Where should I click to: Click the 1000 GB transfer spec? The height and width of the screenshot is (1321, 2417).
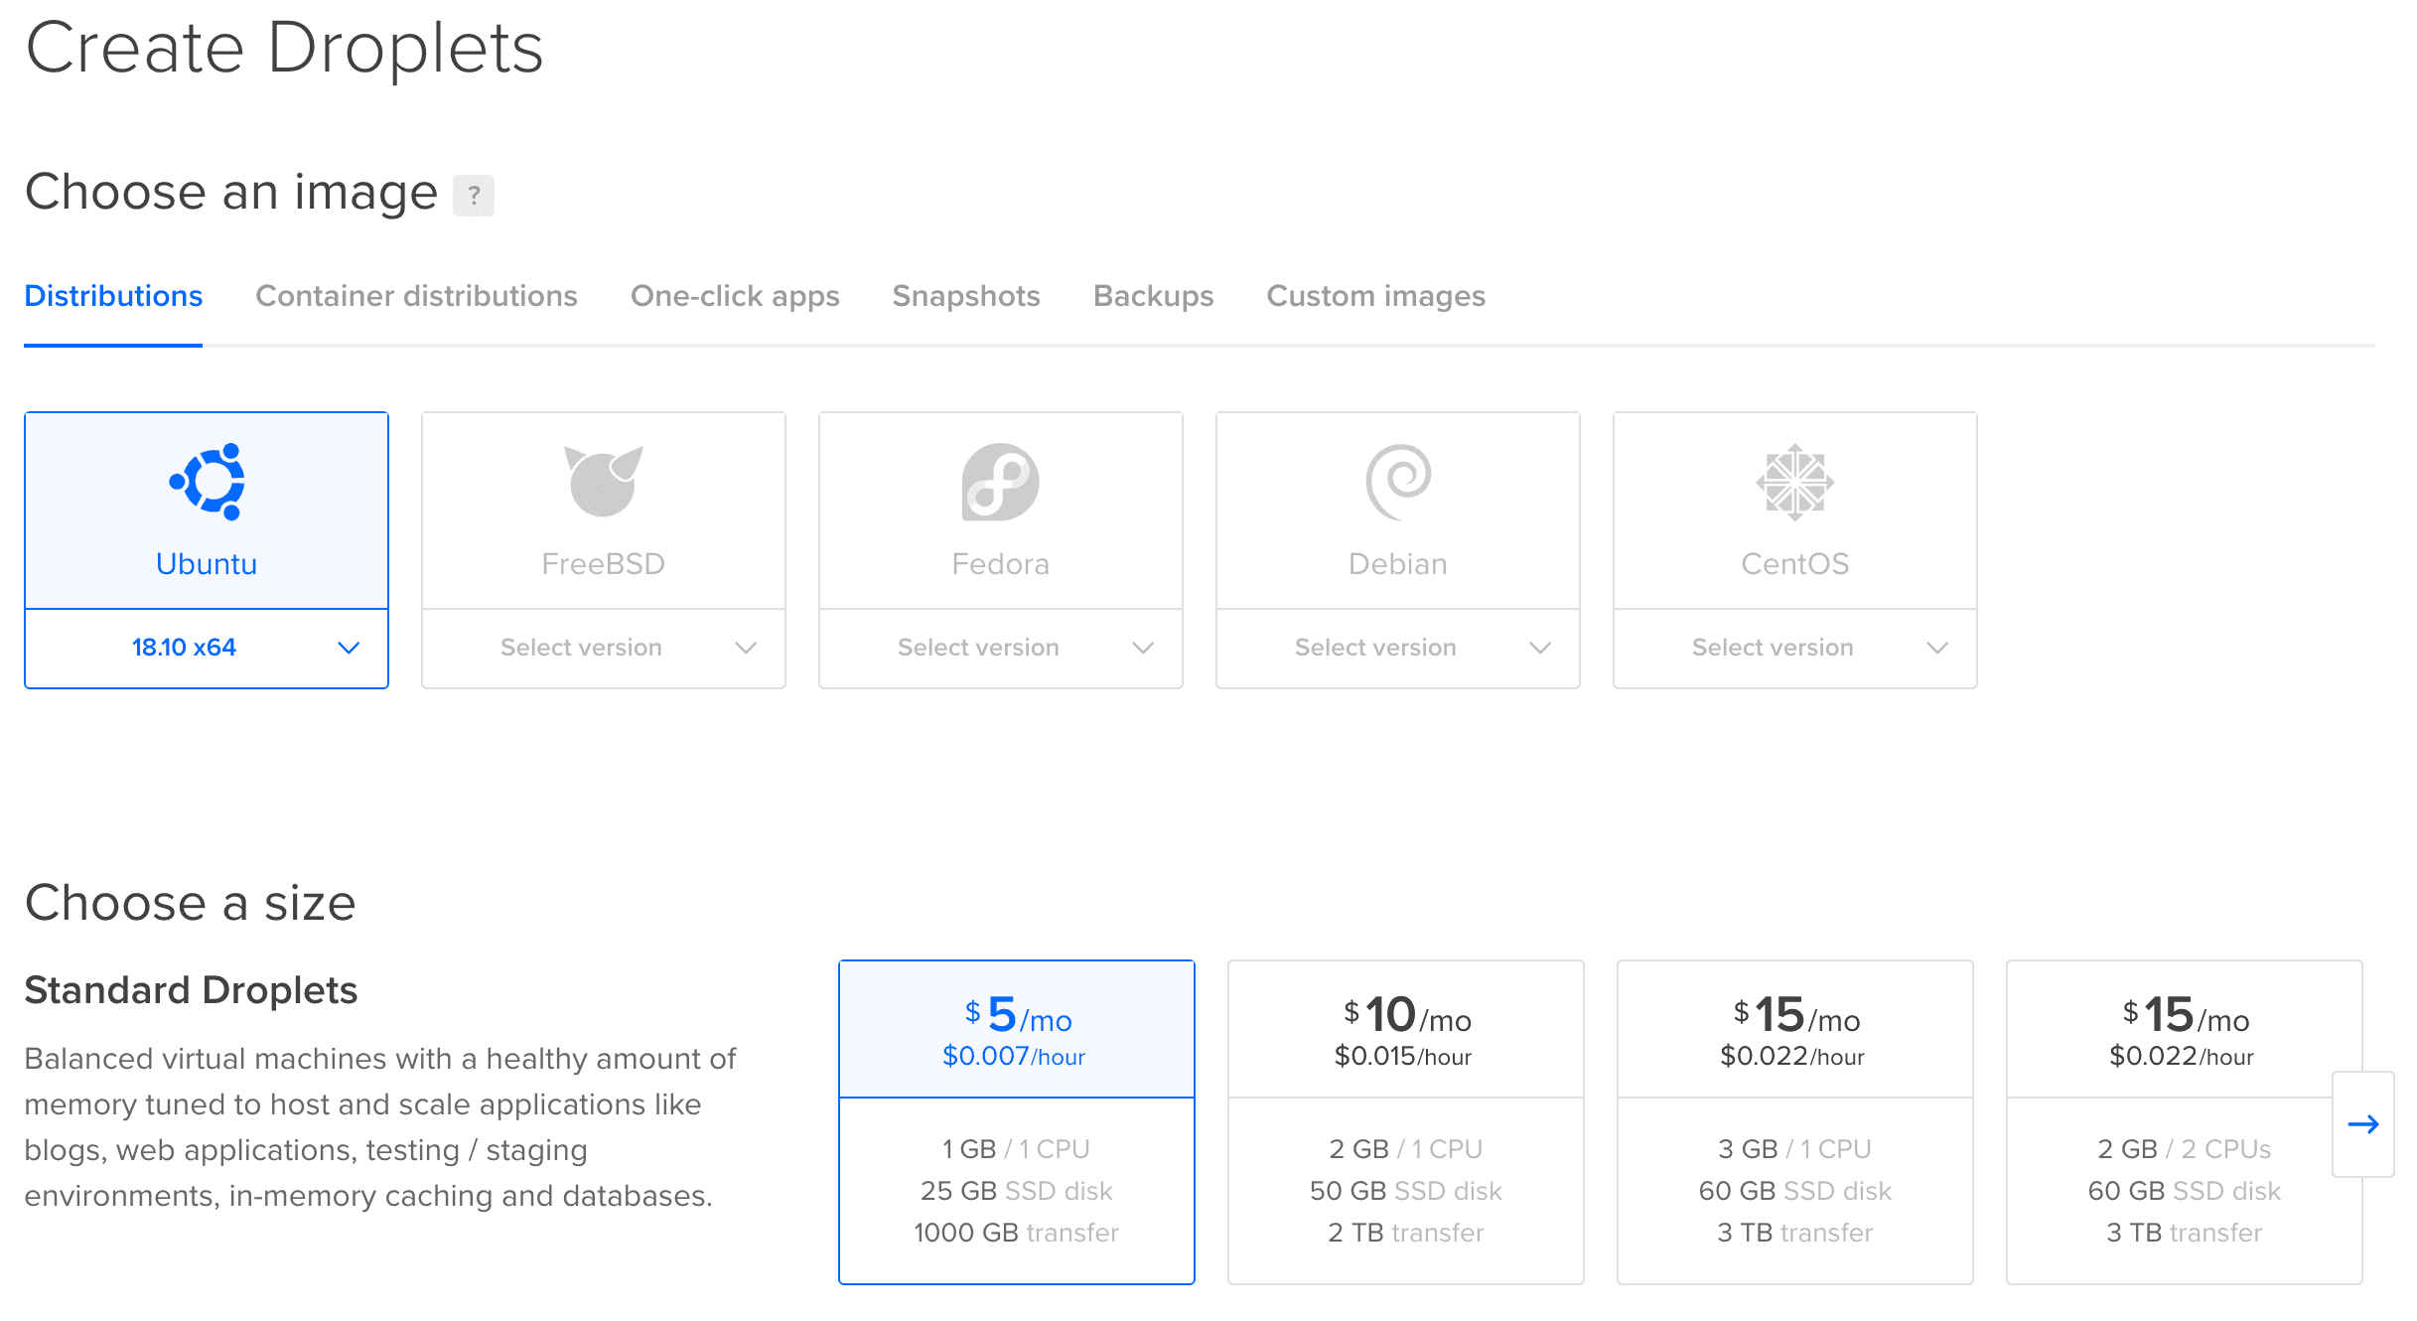(x=1017, y=1233)
